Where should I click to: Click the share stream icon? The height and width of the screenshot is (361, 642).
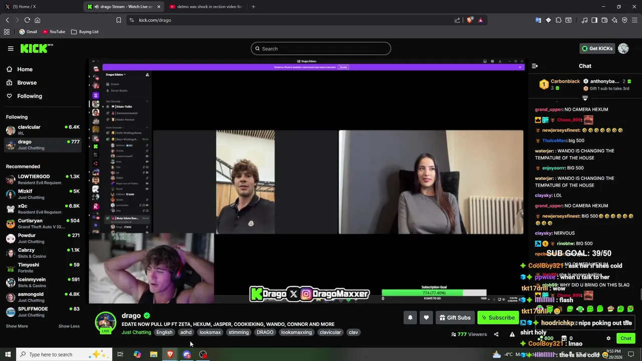tap(496, 334)
